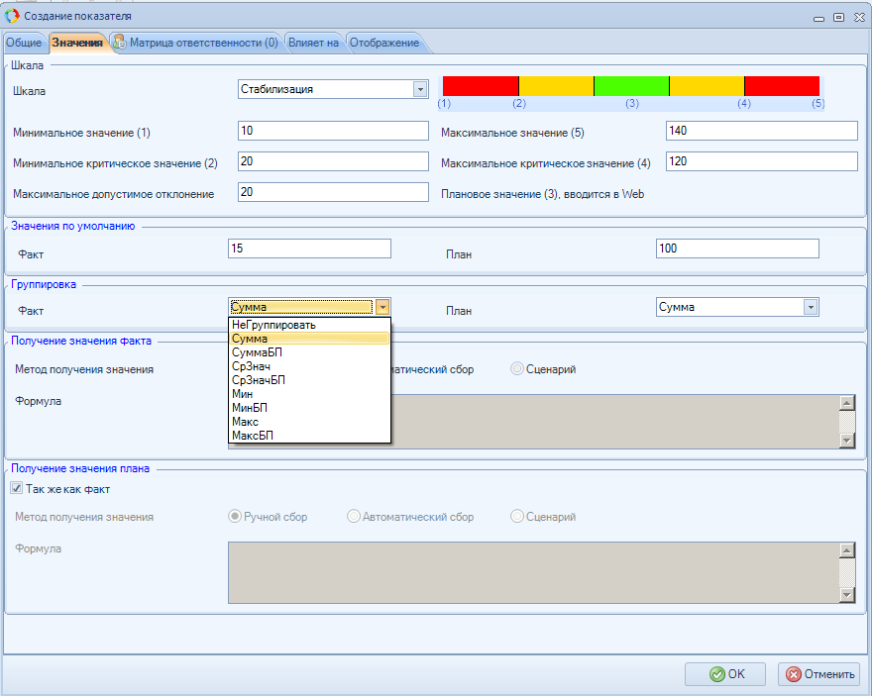
Task: Click the green segment of the scale bar
Action: pyautogui.click(x=631, y=86)
